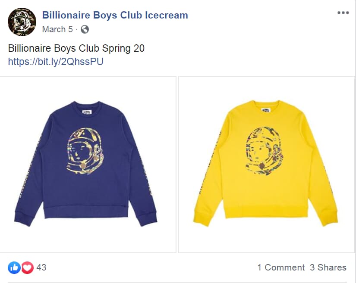View the navy blue sweatshirt photo
The width and height of the screenshot is (356, 283).
pos(88,165)
